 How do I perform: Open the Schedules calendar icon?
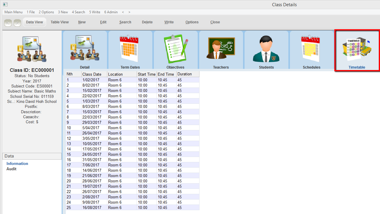[x=312, y=50]
